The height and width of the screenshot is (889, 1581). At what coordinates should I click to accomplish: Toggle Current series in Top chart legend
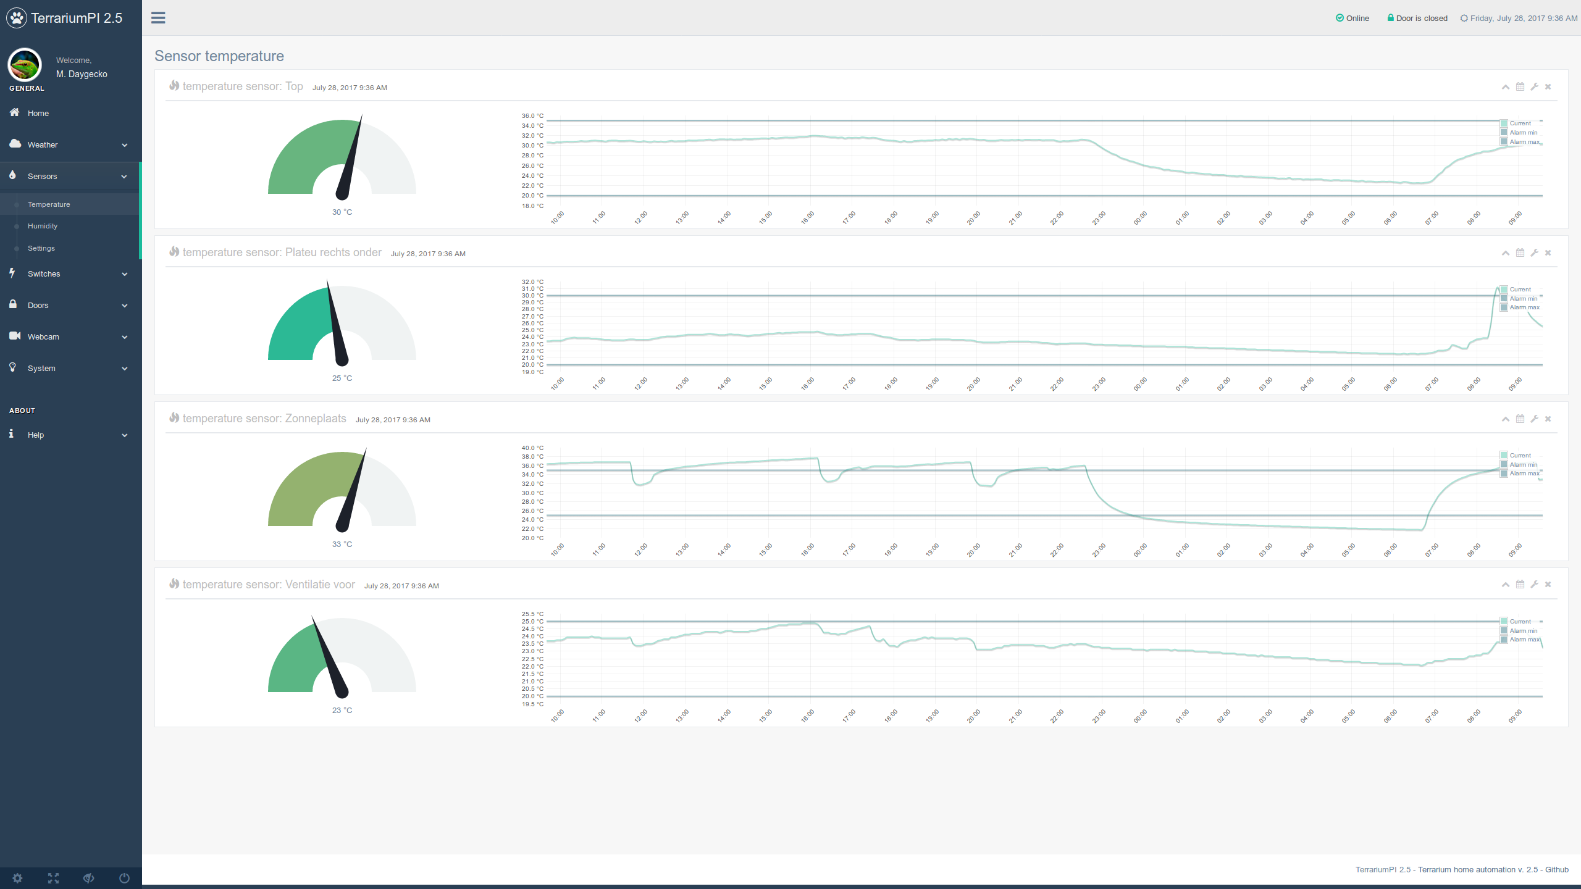coord(1519,123)
